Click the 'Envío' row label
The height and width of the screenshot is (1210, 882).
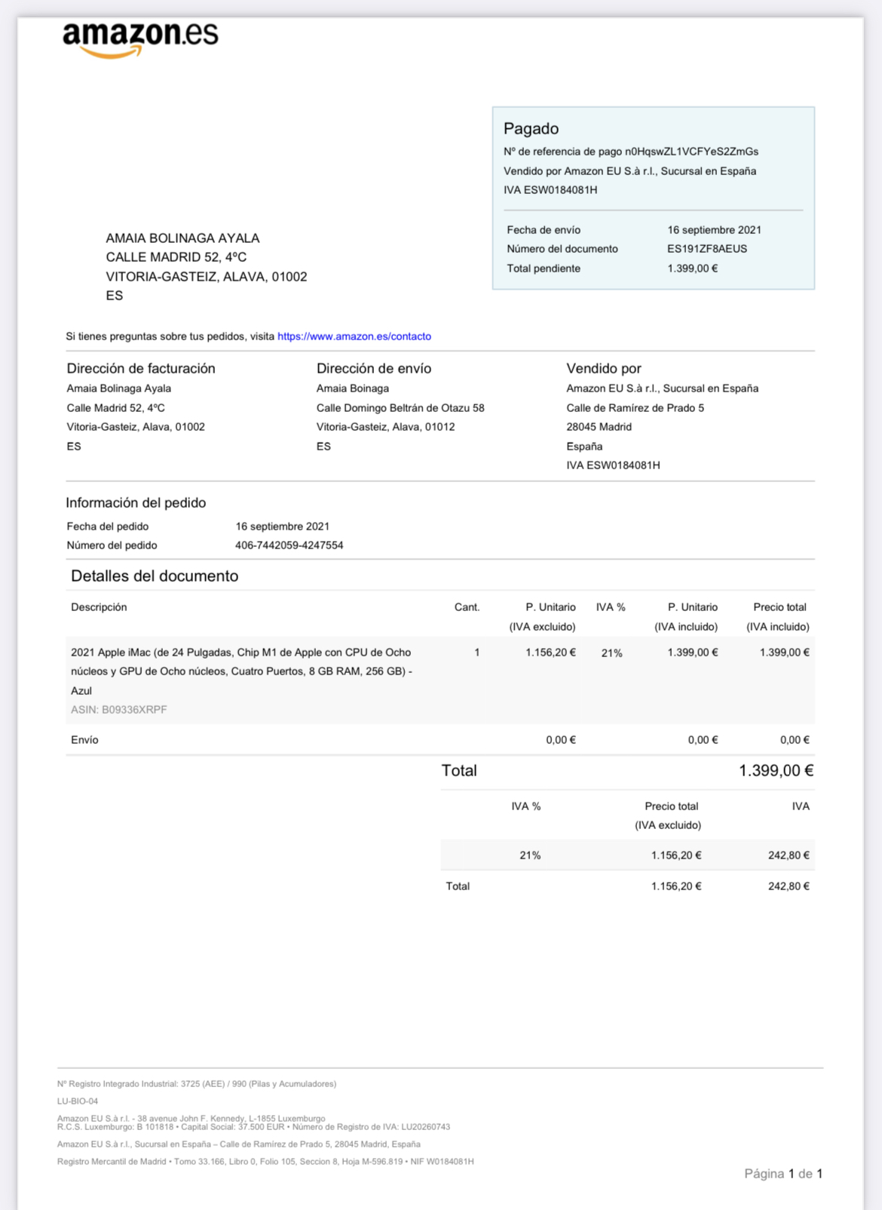[x=84, y=740]
